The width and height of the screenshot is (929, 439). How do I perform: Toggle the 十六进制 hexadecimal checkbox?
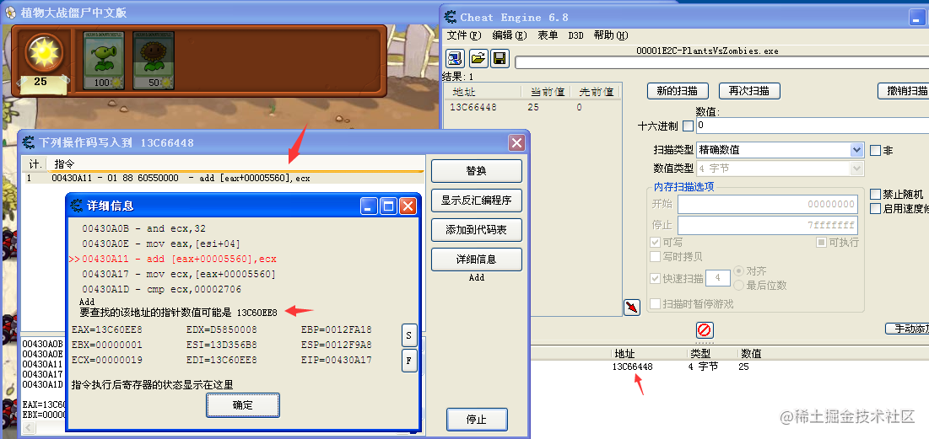tap(688, 126)
